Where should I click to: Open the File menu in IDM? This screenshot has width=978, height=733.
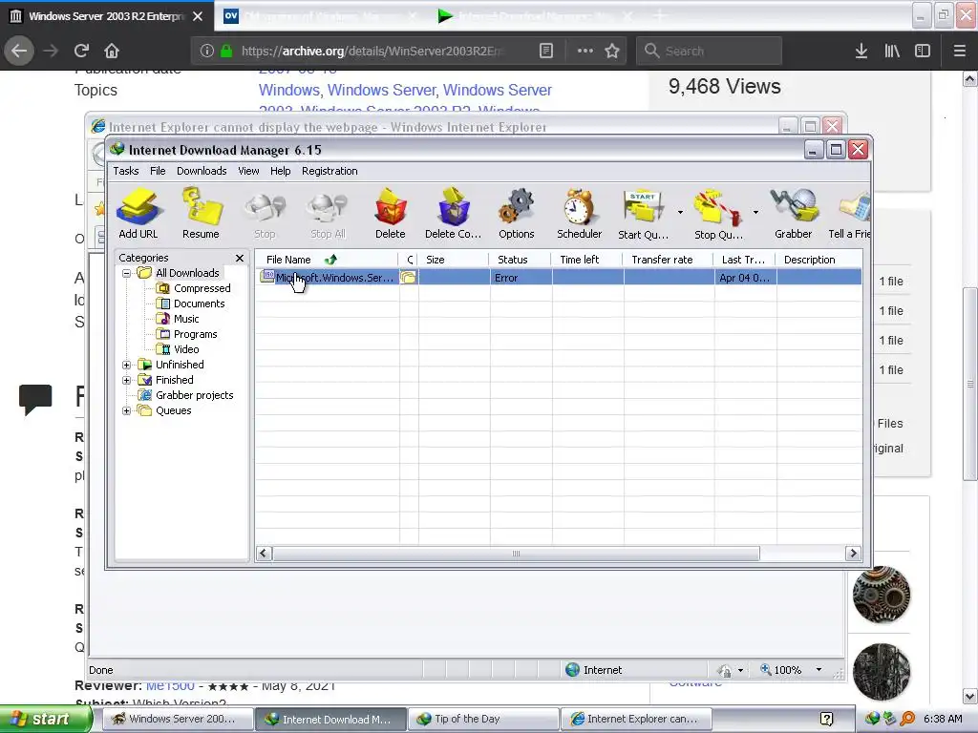click(x=158, y=171)
